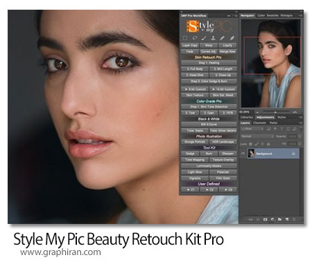Viewport: 312px width, 262px height.
Task: Click the Curves Adj. button
Action: point(209,51)
